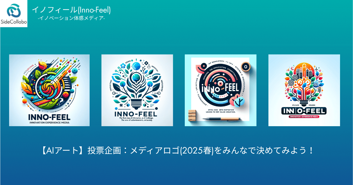Select the second blue lightbulb plant thumbnail
Screen dimensions: 353x185
[137, 90]
